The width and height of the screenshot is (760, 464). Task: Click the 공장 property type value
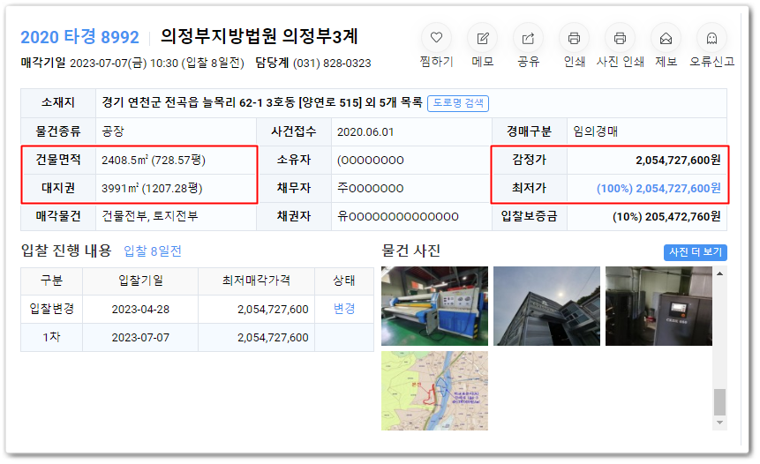pyautogui.click(x=113, y=131)
